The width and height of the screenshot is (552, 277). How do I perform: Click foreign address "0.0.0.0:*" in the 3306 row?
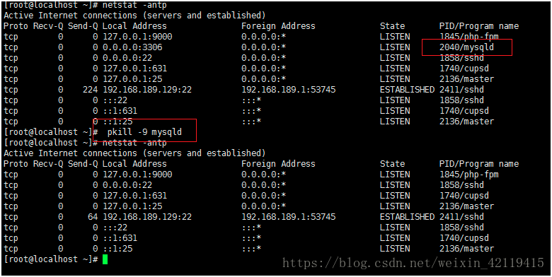264,47
